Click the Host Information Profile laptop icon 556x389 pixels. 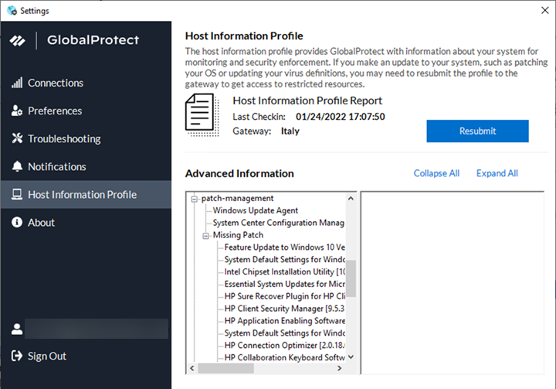17,195
